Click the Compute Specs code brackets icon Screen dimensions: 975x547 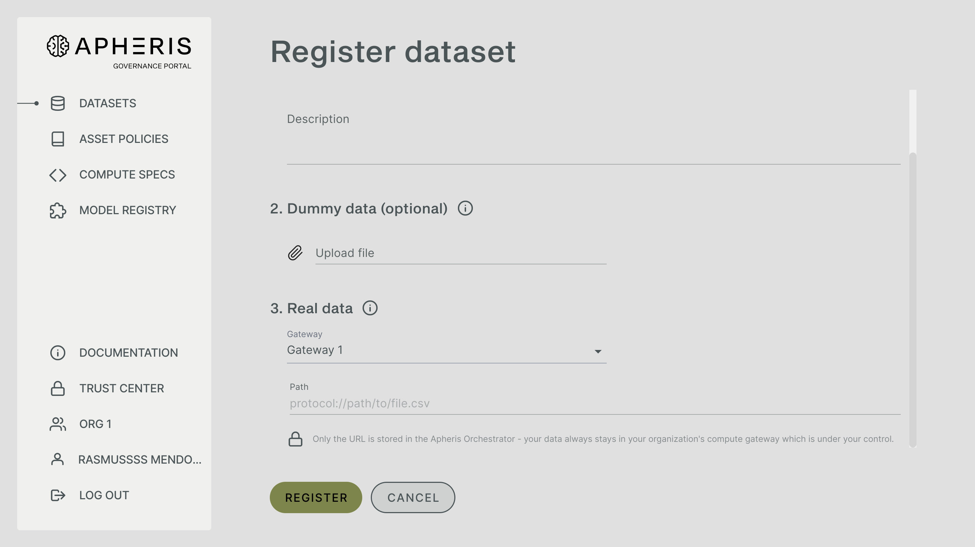pos(57,175)
